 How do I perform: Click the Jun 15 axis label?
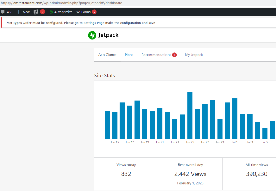[115, 142]
